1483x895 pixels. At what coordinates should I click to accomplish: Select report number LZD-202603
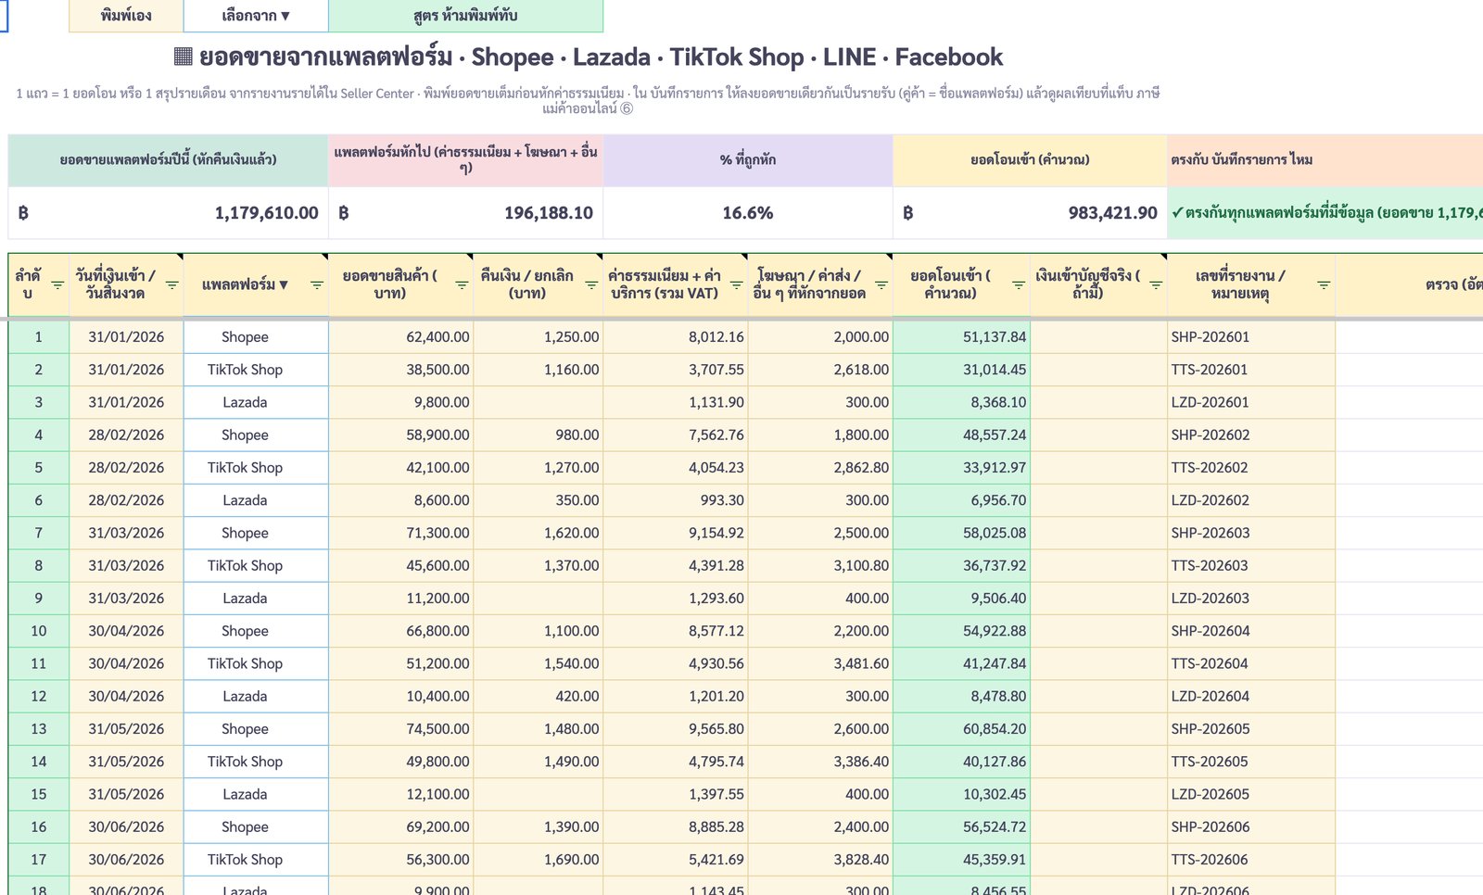(1251, 599)
